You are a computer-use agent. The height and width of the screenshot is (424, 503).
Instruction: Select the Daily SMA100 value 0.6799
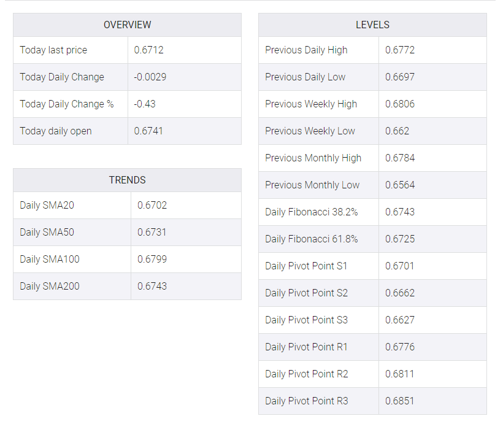pos(152,259)
